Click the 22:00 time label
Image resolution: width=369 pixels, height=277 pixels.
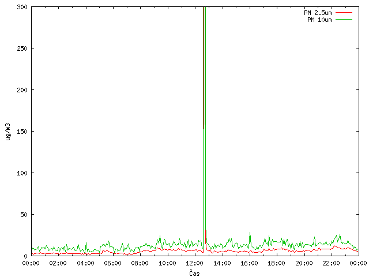tap(332, 263)
